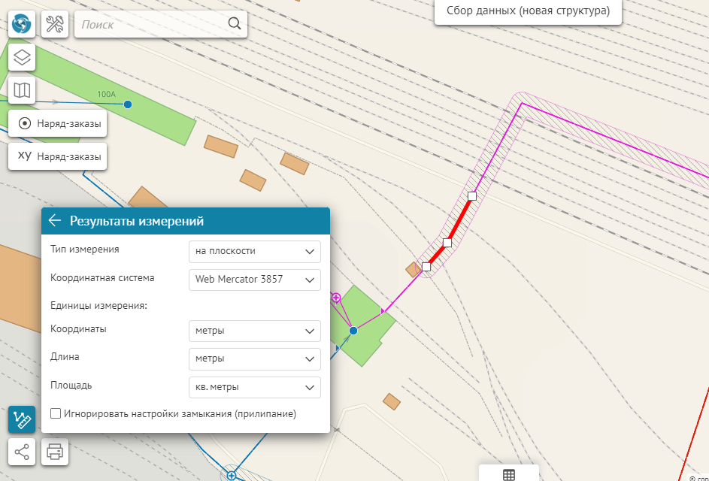The width and height of the screenshot is (709, 481).
Task: Open the tools wrench icon
Action: click(x=54, y=24)
